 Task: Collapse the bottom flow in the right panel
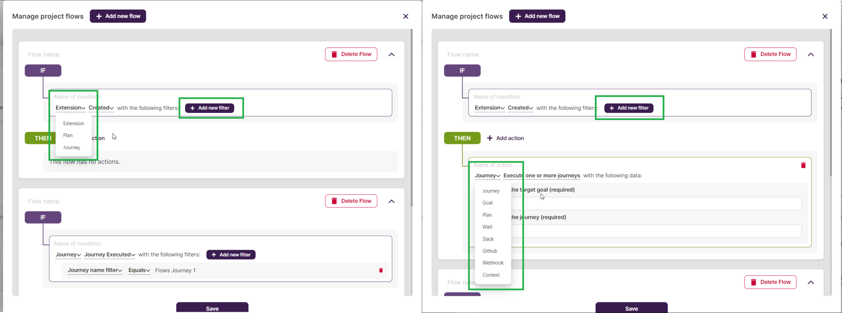pos(811,282)
